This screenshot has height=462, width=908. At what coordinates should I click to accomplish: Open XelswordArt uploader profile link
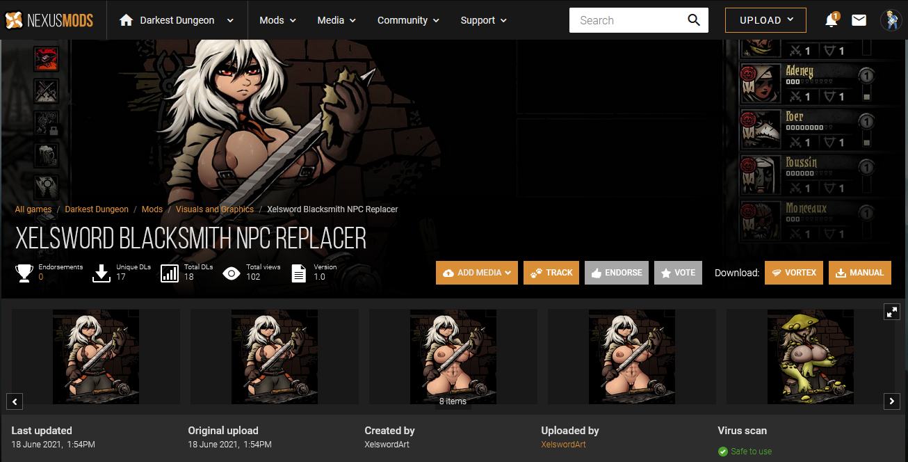tap(563, 444)
